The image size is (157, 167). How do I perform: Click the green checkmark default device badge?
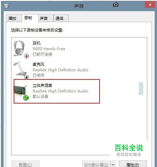pyautogui.click(x=26, y=98)
